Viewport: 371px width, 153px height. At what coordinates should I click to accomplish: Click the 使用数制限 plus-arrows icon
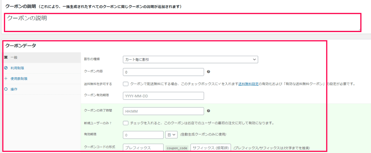point(6,79)
